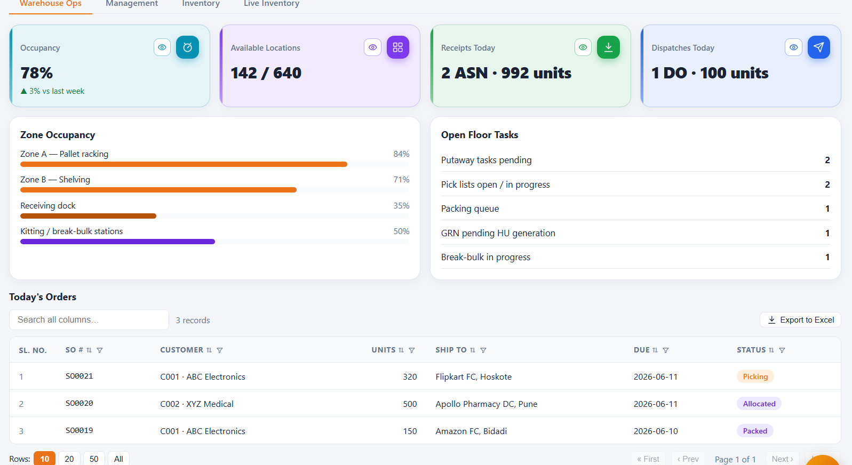
Task: Open filter funnel on Customer column
Action: 220,350
